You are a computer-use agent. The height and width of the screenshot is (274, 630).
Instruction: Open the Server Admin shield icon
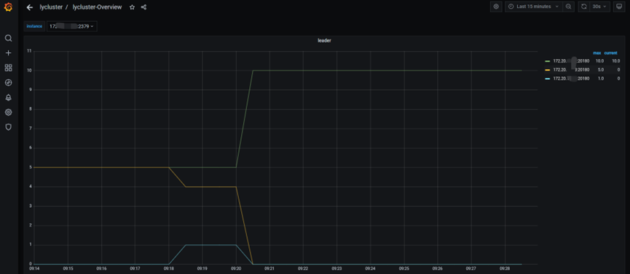pos(9,127)
